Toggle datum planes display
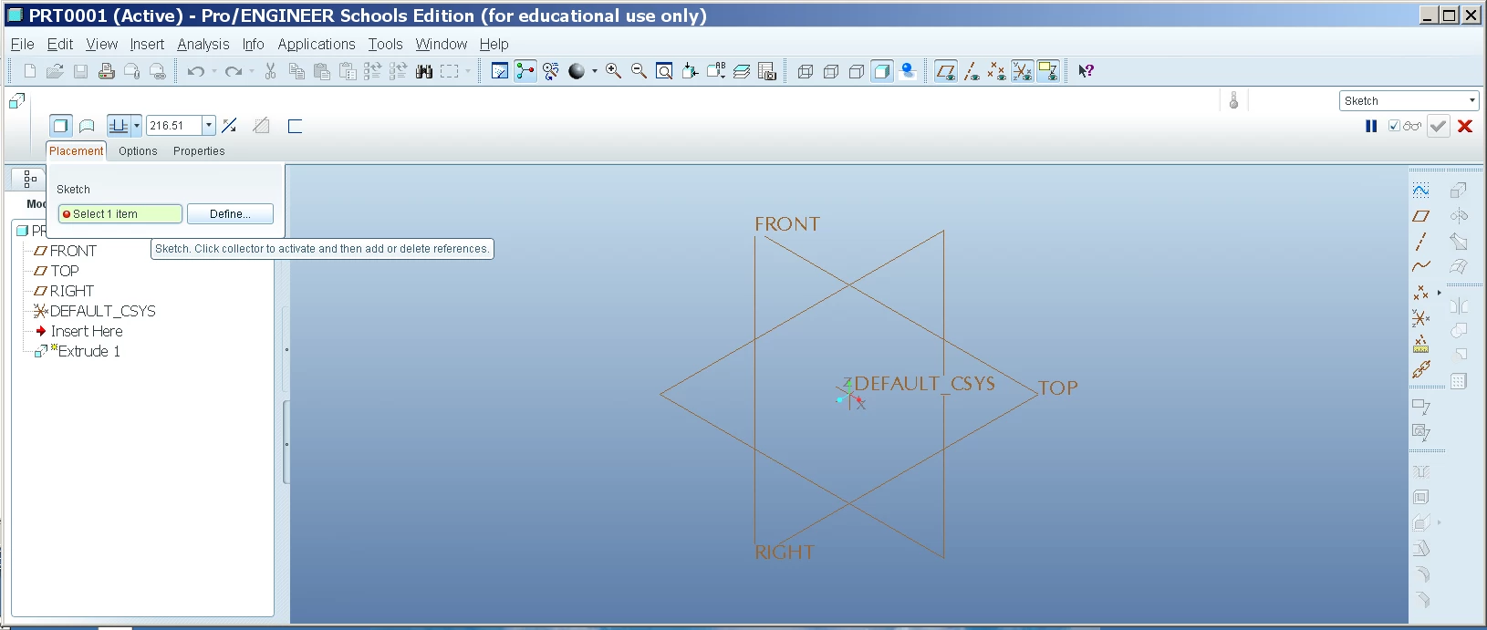 click(946, 71)
